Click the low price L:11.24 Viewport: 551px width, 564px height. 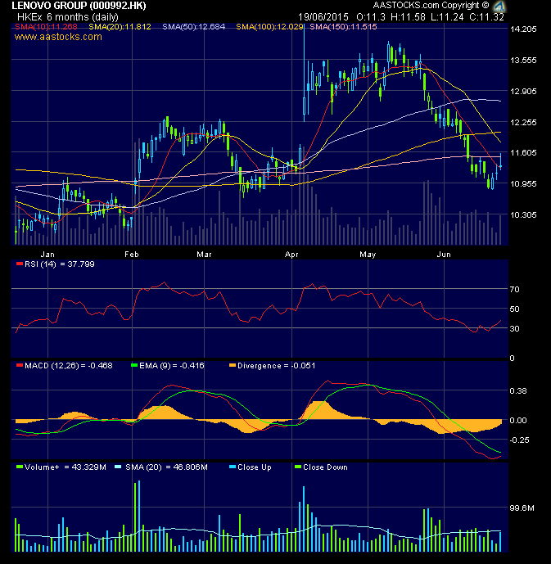coord(447,17)
